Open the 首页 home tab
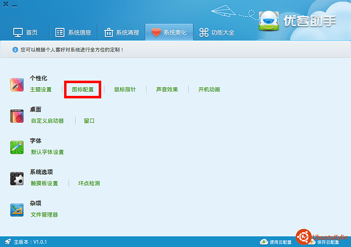The image size is (351, 247). (x=25, y=32)
